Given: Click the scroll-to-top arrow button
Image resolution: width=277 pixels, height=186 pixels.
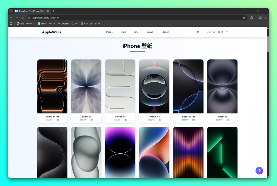Looking at the screenshot, I should click(259, 171).
